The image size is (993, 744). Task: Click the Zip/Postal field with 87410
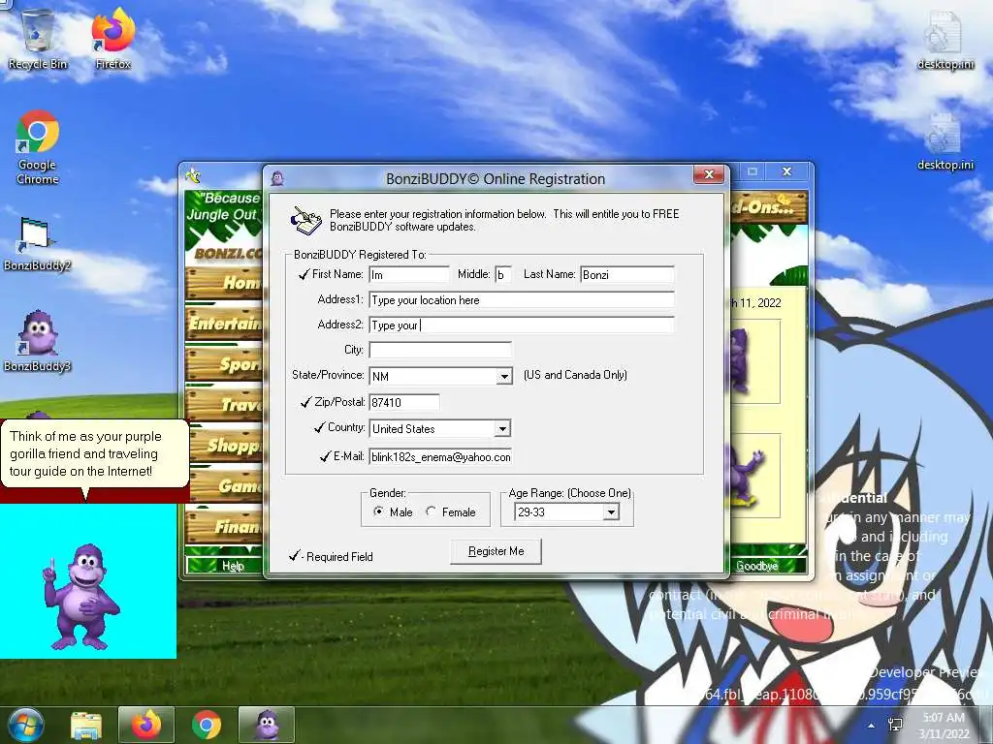pyautogui.click(x=404, y=402)
